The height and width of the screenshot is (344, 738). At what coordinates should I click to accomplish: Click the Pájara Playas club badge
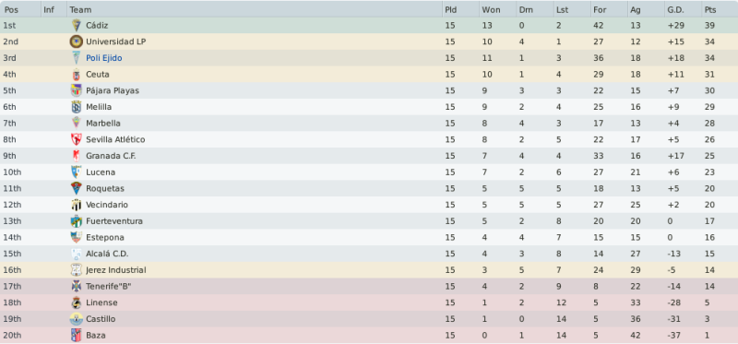[76, 90]
